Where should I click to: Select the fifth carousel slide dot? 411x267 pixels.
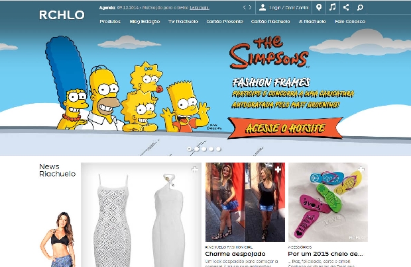pyautogui.click(x=219, y=149)
